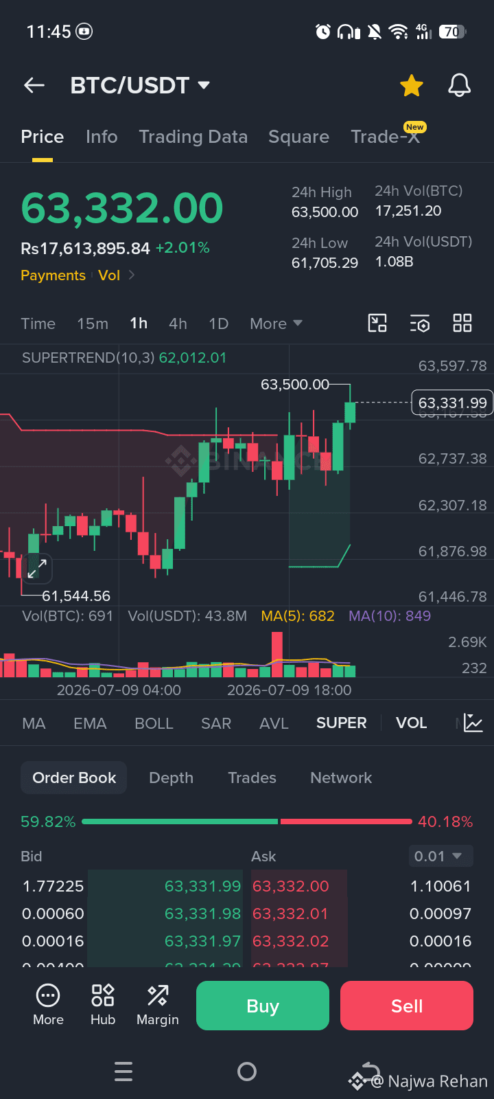Tap the Android home circle button

[247, 1072]
